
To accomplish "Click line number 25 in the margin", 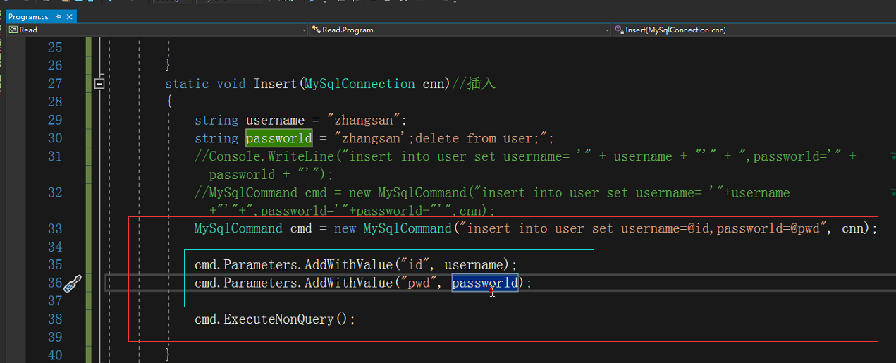I will tap(54, 48).
